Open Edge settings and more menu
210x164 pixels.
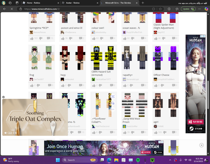pos(199,9)
